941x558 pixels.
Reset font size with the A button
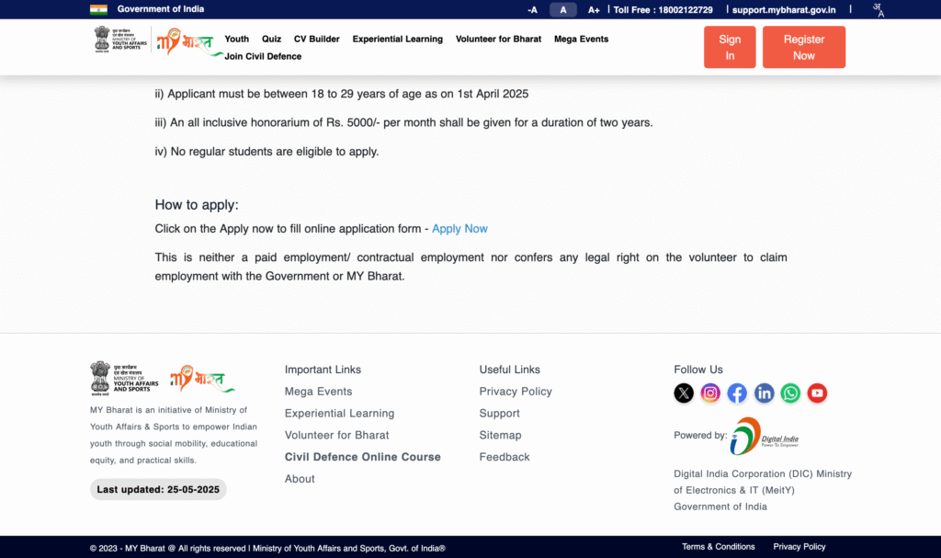[x=563, y=9]
